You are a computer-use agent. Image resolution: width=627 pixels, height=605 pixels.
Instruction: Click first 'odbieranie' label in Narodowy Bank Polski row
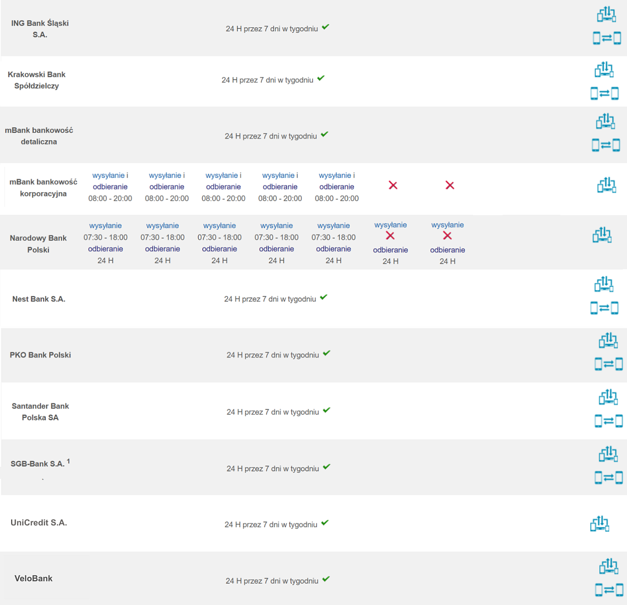tap(105, 249)
